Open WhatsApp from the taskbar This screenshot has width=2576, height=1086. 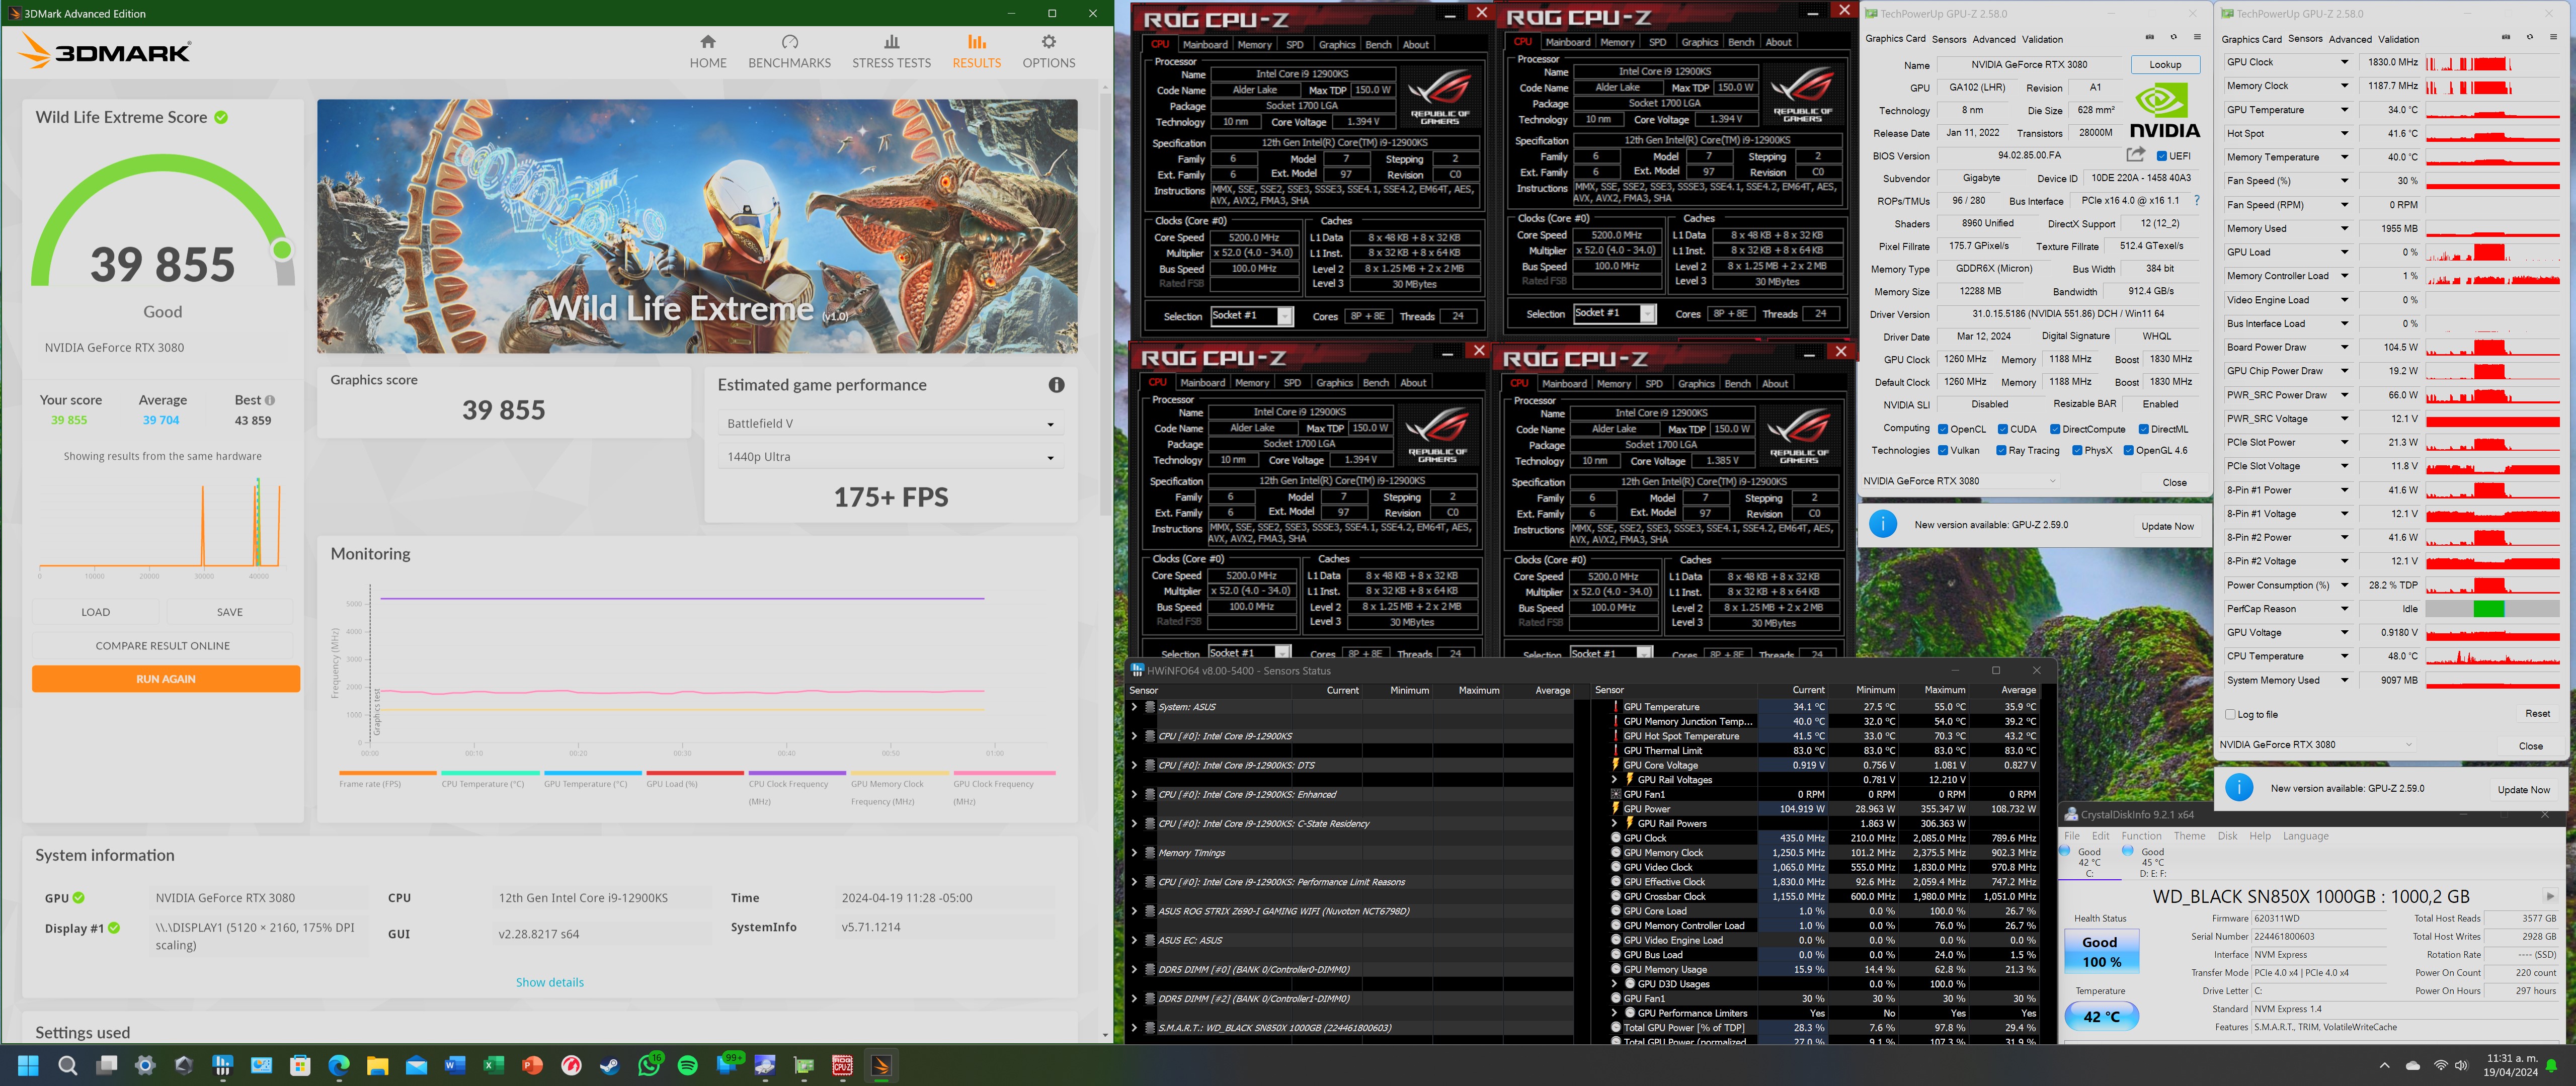tap(649, 1065)
